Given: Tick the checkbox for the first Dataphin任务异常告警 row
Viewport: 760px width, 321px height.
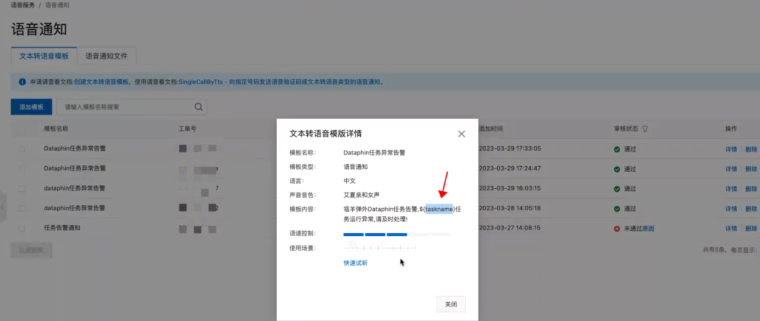Looking at the screenshot, I should (x=23, y=149).
